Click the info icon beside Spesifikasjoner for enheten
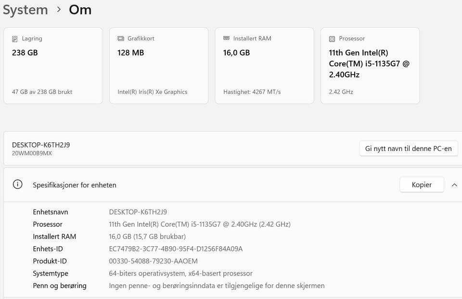This screenshot has height=299, width=462. (18, 185)
